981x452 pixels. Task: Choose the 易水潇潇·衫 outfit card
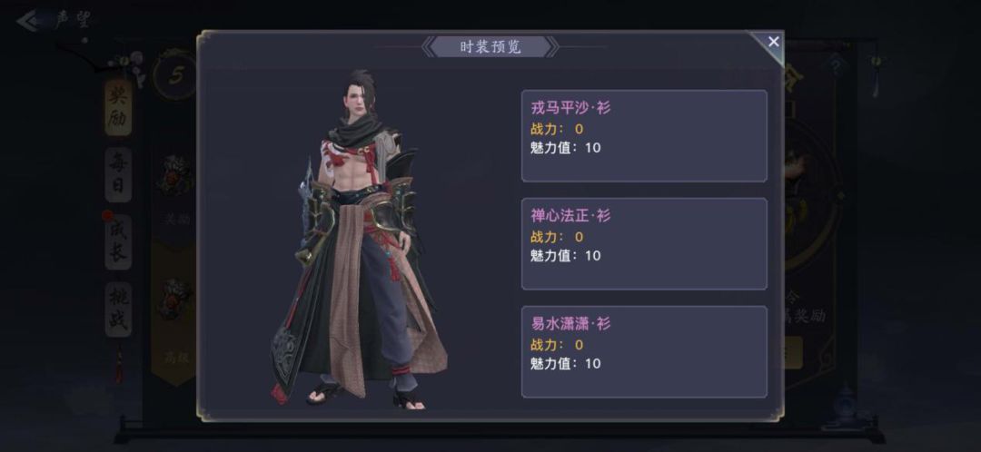[x=644, y=352]
